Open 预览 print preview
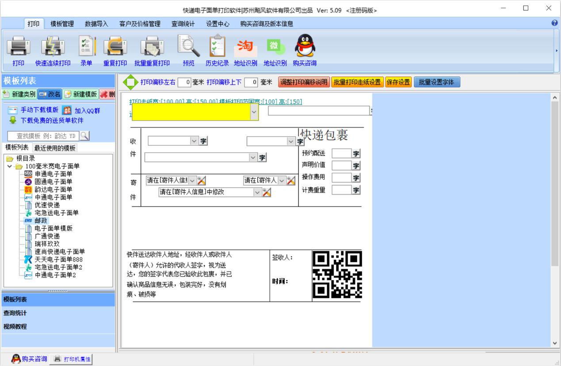 [189, 46]
